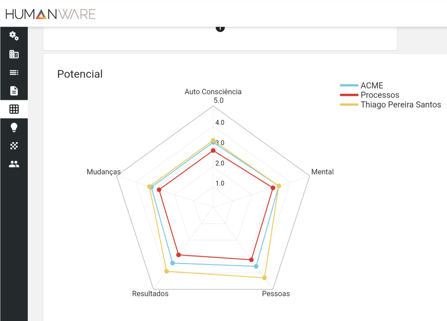Click the Humanware logo

click(50, 15)
